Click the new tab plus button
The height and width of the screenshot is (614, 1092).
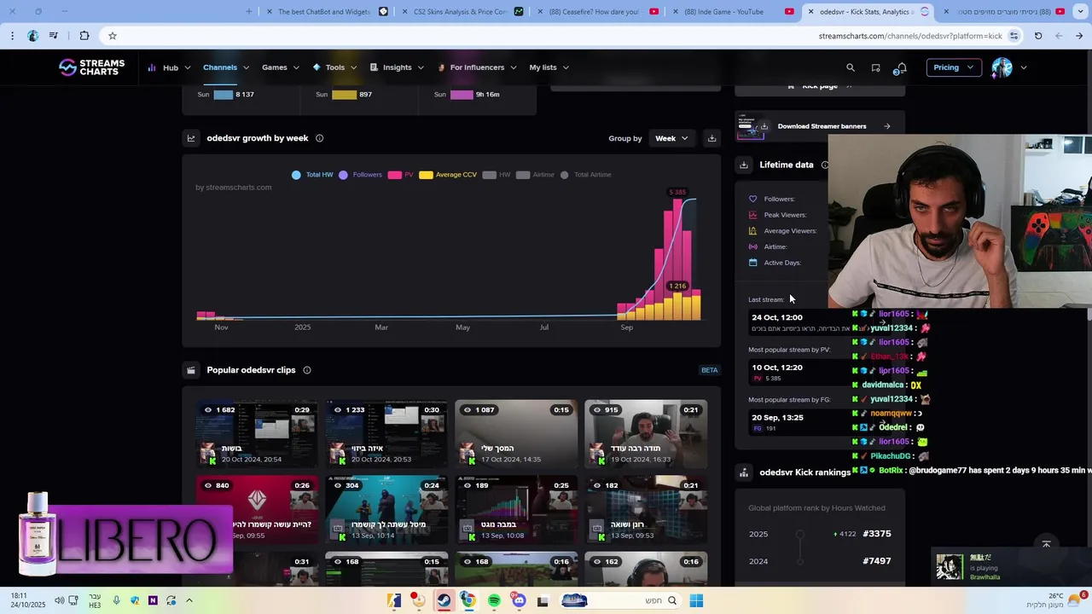click(249, 12)
